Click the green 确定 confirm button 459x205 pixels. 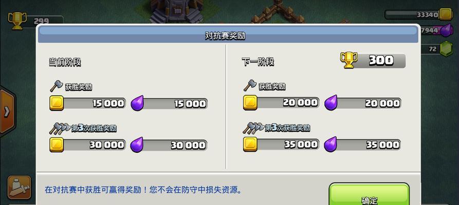click(369, 194)
